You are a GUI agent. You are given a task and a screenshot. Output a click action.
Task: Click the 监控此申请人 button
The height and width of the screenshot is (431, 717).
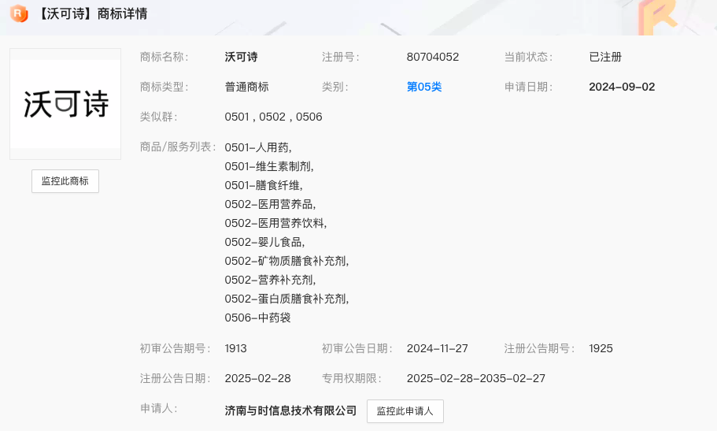point(405,411)
